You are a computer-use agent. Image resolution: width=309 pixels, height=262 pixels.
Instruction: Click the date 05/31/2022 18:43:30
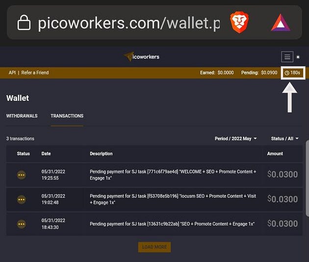click(53, 224)
